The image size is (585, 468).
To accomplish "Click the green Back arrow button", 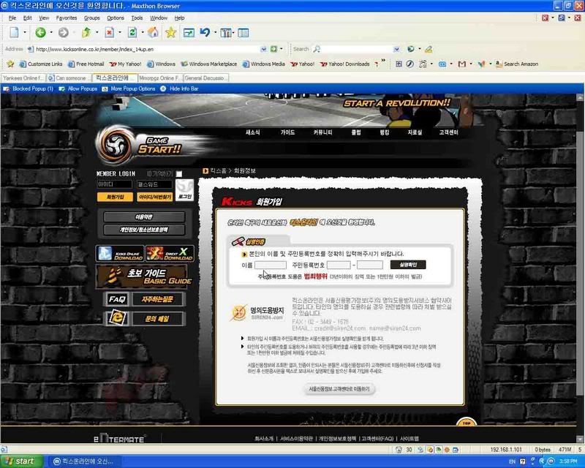I will coord(39,33).
